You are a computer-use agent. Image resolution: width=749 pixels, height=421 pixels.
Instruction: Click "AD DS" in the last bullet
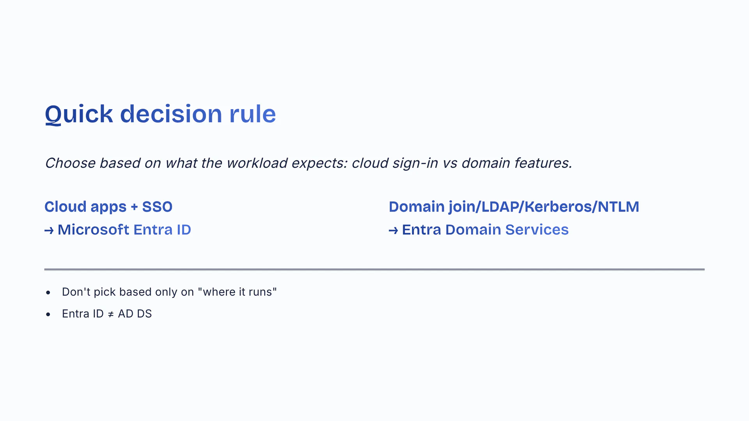pos(135,314)
